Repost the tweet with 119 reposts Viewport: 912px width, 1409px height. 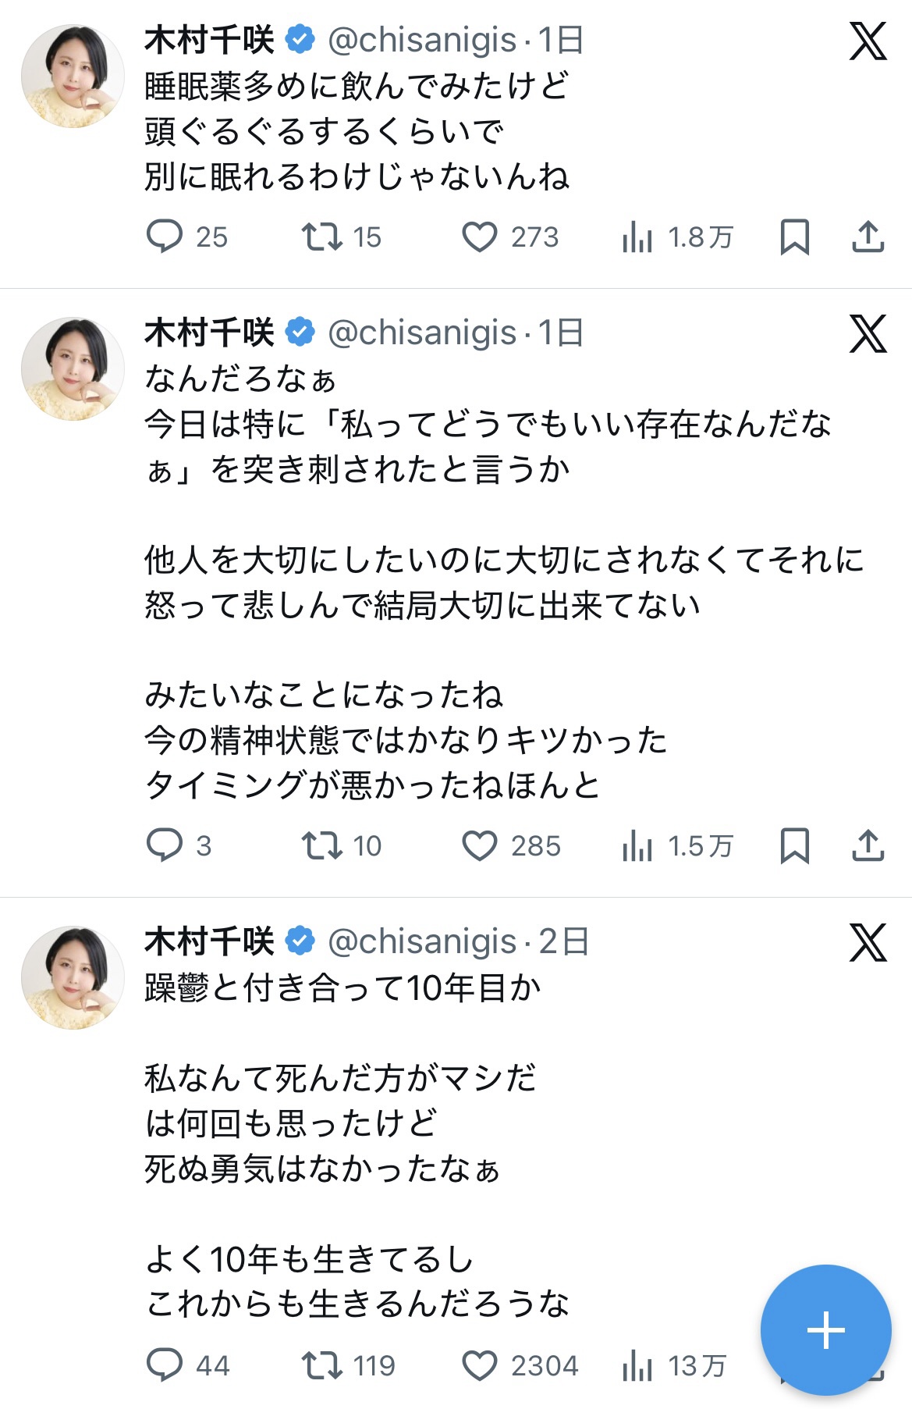pyautogui.click(x=321, y=1365)
